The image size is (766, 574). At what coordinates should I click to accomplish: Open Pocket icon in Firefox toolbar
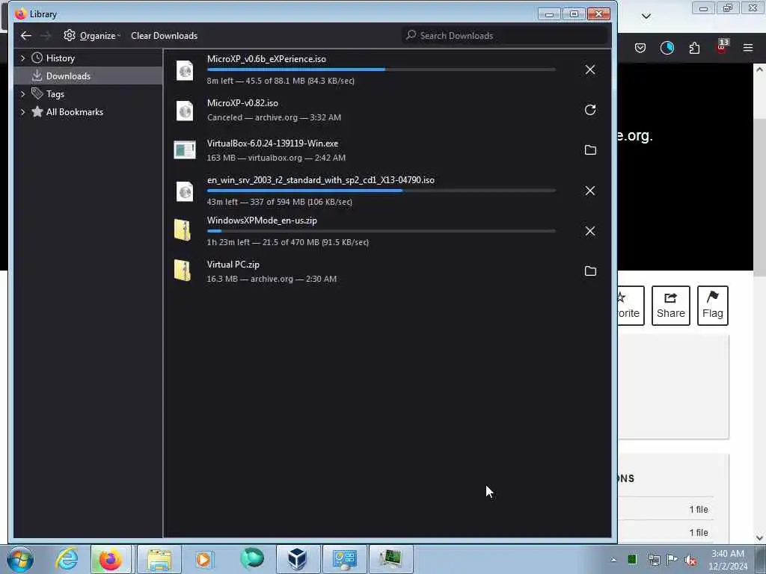tap(640, 48)
